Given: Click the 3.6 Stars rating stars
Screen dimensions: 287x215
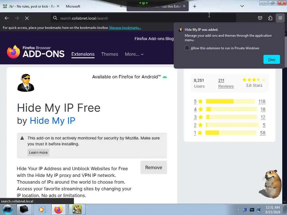Looking at the screenshot, I should 254,80.
